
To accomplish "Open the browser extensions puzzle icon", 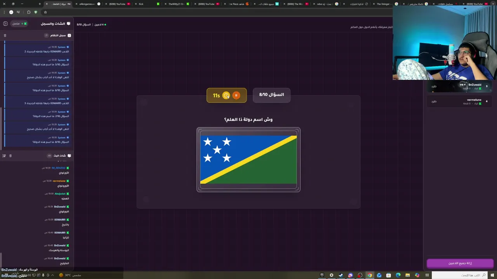I will pos(29,12).
